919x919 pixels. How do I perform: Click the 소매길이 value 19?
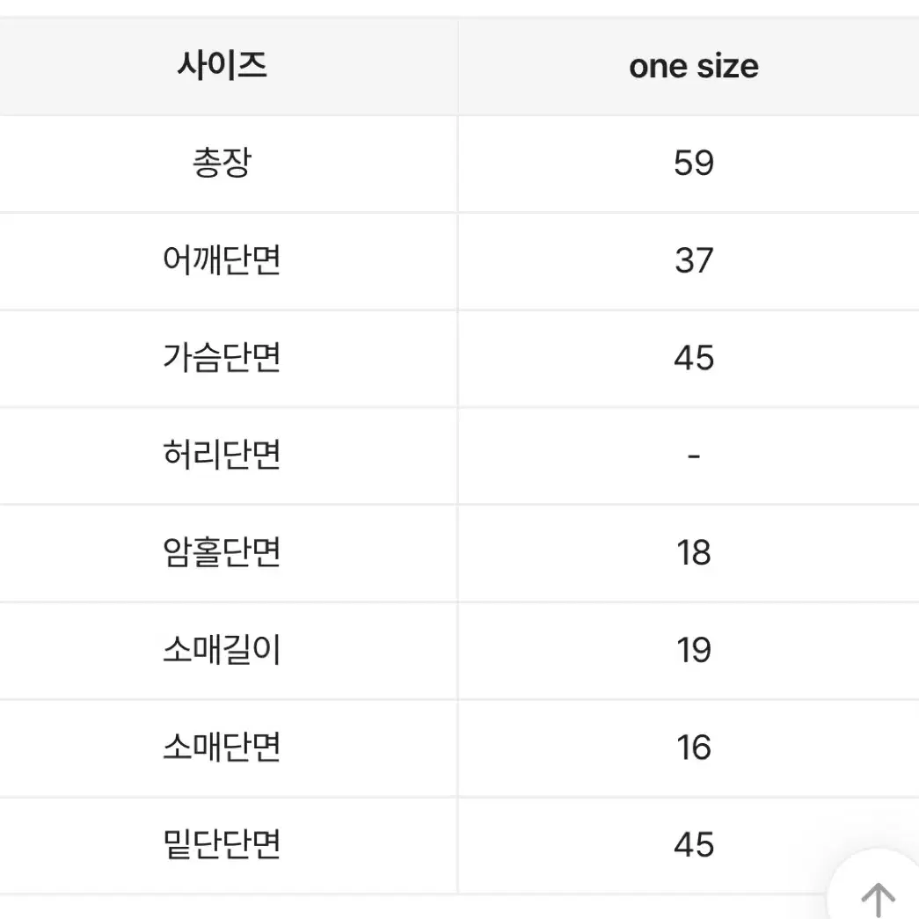click(693, 650)
